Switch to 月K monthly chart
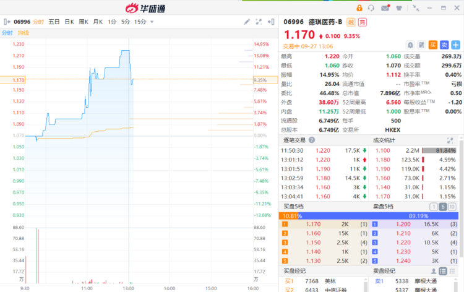464x292 pixels. pyautogui.click(x=98, y=22)
